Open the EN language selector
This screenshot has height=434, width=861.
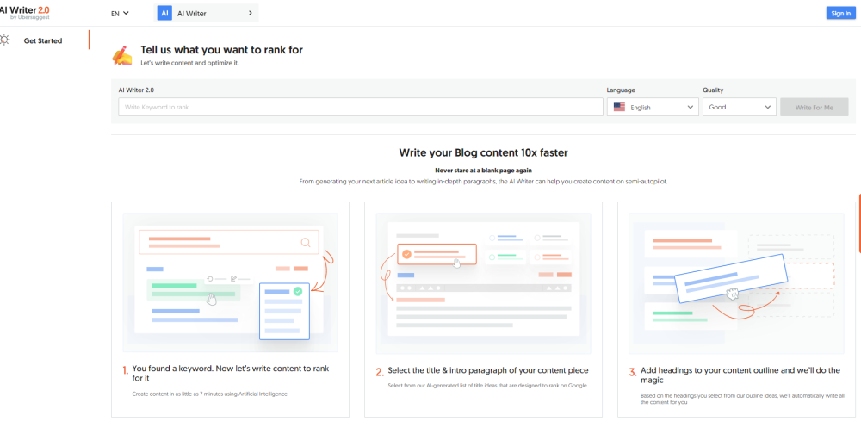(x=120, y=13)
